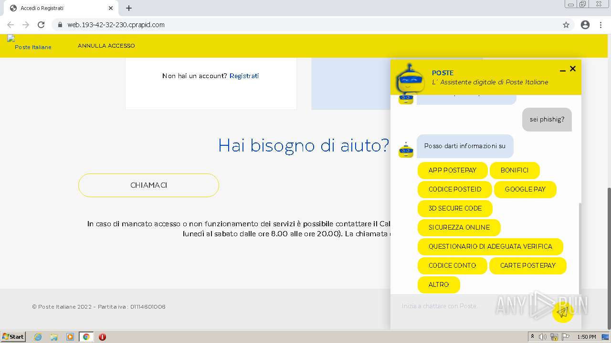
Task: Open the Chrome profile avatar icon
Action: 585,25
